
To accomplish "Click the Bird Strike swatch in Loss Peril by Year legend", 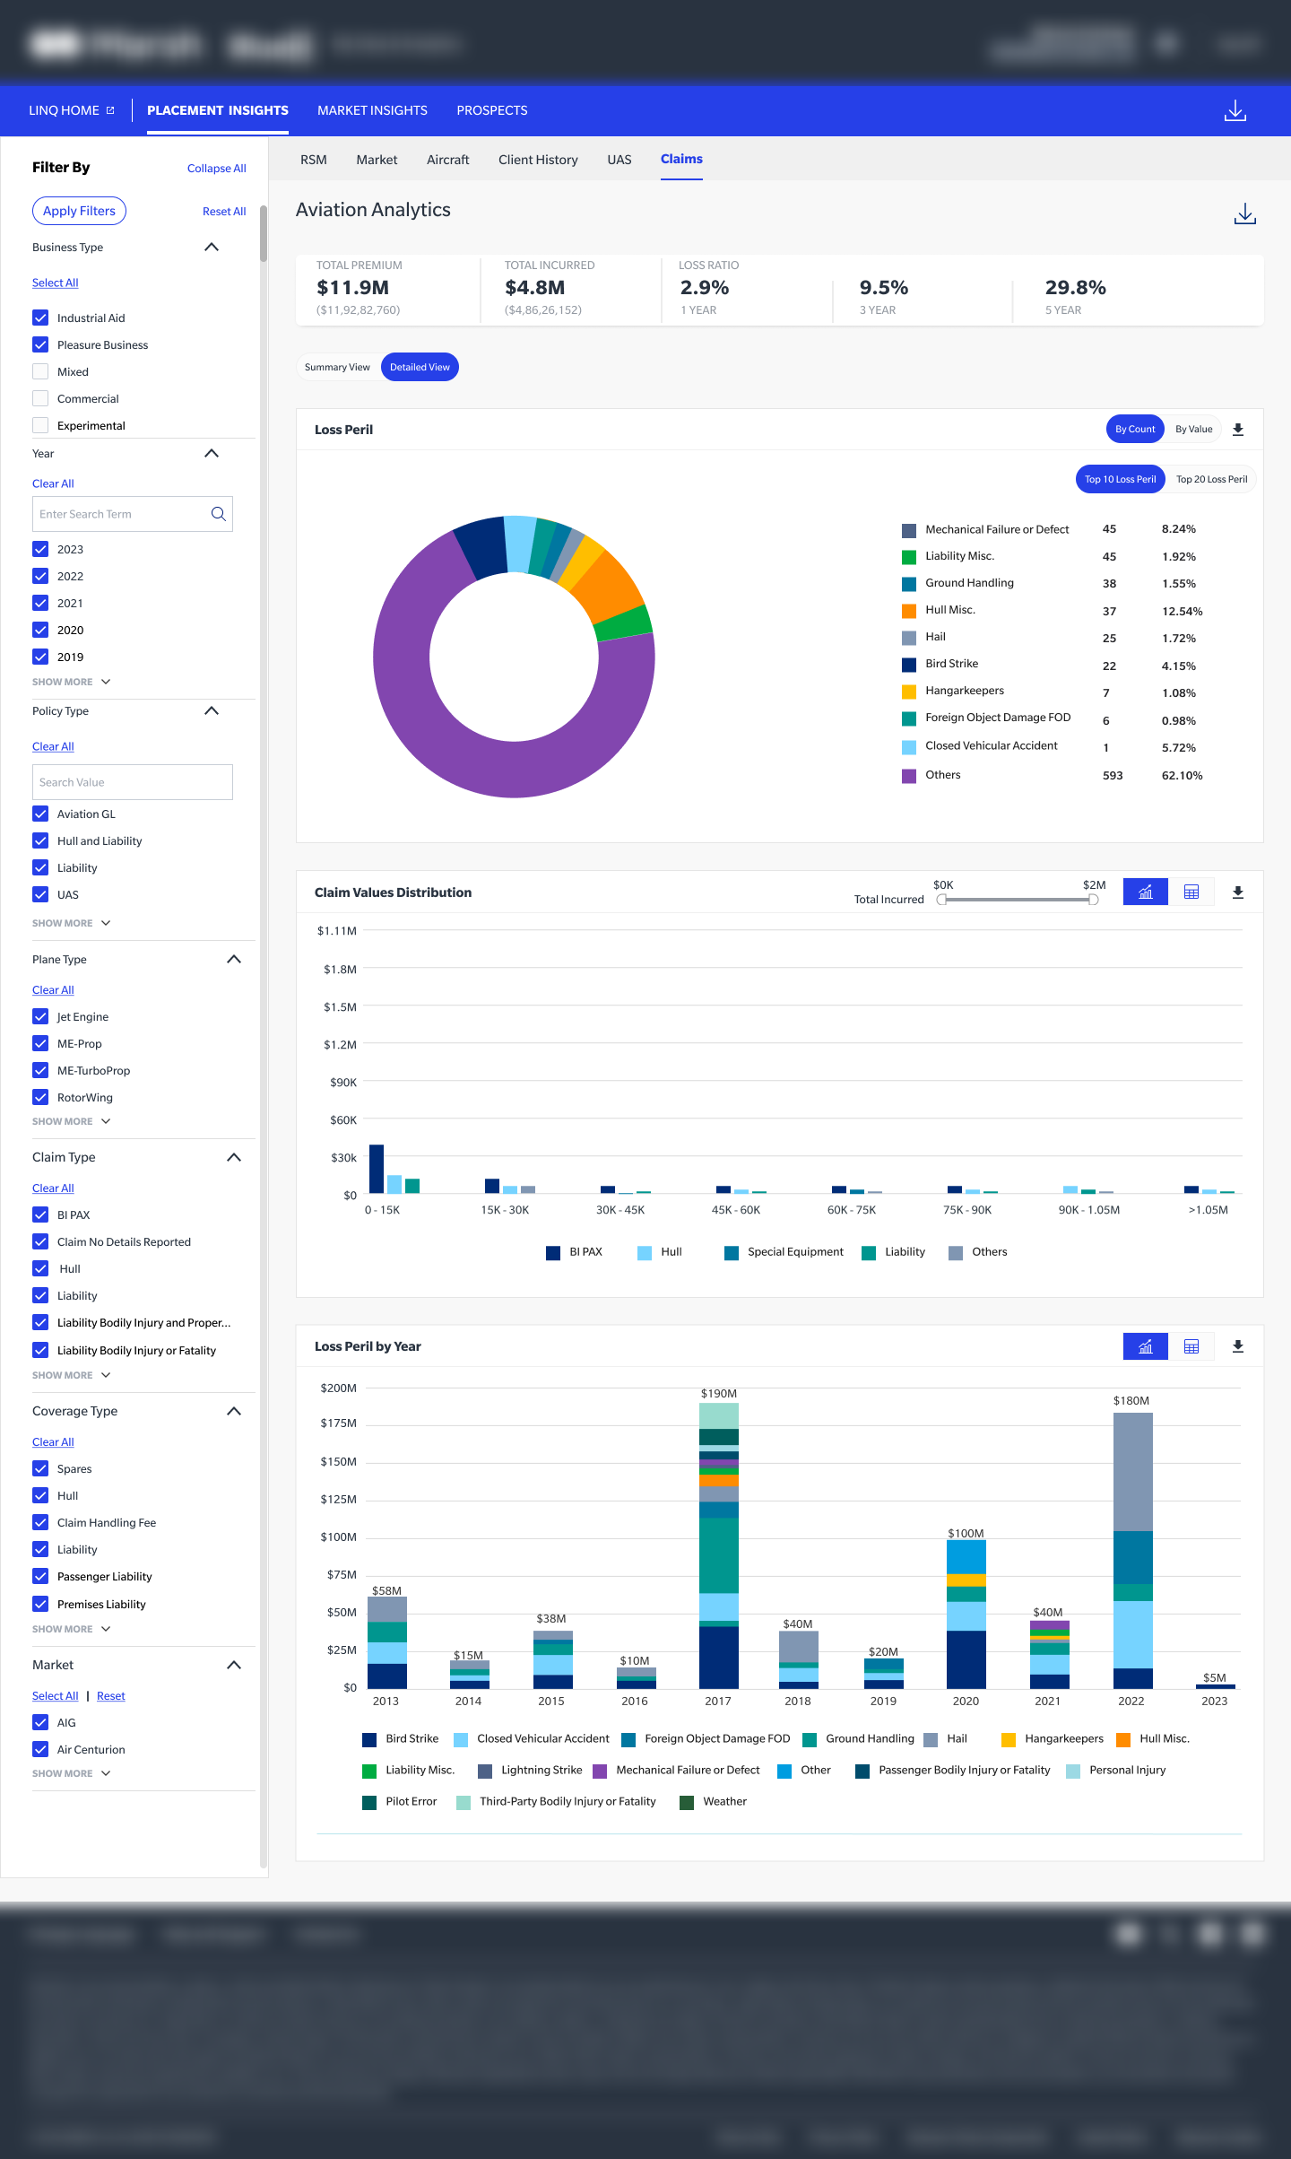I will pyautogui.click(x=369, y=1739).
